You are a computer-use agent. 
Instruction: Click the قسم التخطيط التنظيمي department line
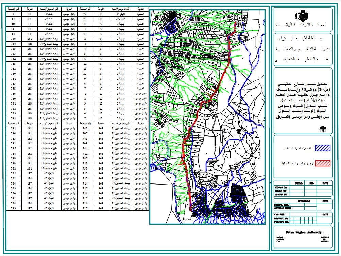(x=305, y=60)
